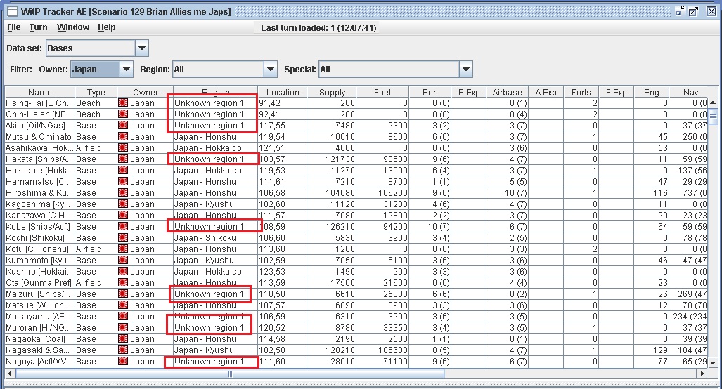
Task: Click the Japan flag icon in Nagoya row
Action: click(x=123, y=362)
